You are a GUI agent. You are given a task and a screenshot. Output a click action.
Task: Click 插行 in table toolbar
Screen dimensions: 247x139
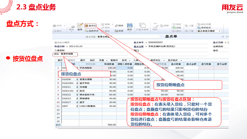click(x=60, y=60)
